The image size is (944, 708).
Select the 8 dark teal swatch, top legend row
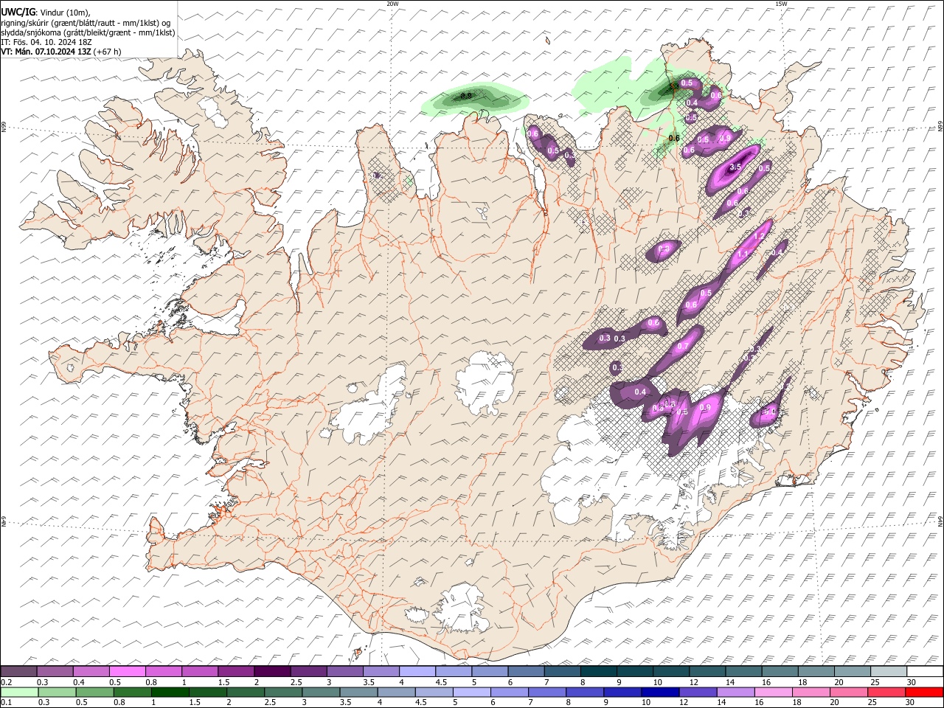pos(598,671)
